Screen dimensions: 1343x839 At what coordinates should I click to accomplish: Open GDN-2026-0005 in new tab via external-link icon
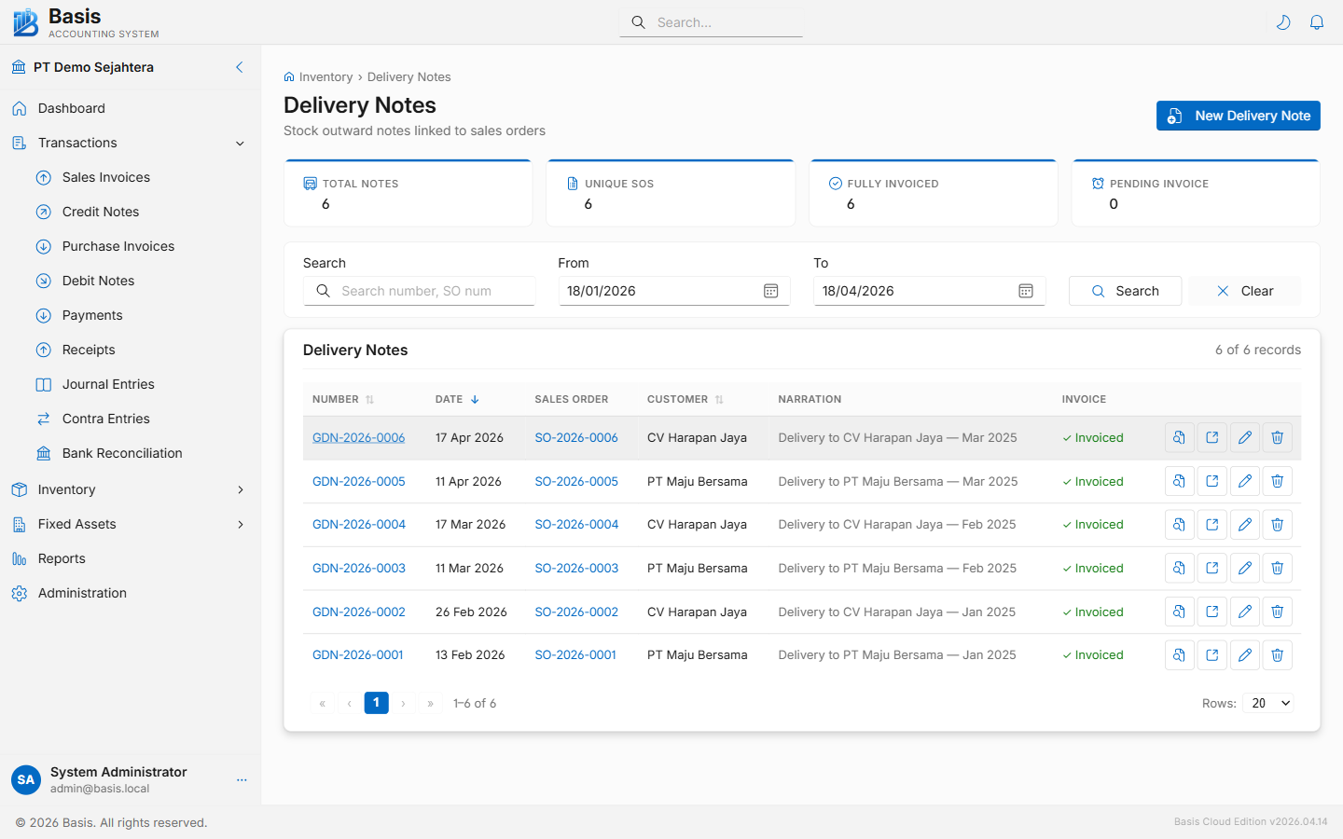tap(1211, 481)
